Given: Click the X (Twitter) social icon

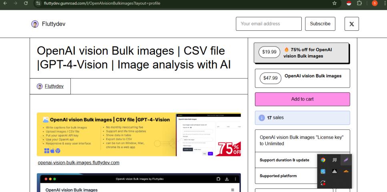Looking at the screenshot, I should pyautogui.click(x=351, y=24).
